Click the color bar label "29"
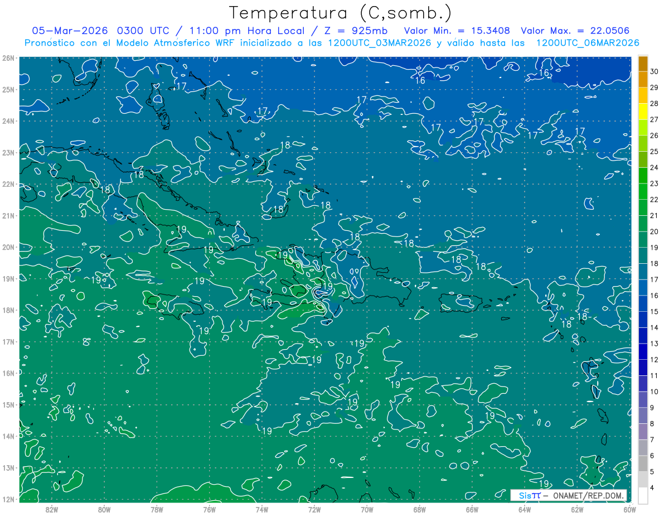 pos(655,88)
